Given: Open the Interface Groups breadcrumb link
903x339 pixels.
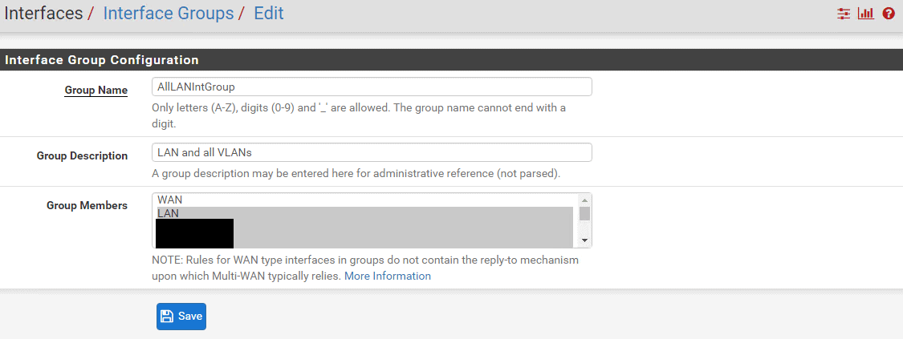Looking at the screenshot, I should click(169, 13).
